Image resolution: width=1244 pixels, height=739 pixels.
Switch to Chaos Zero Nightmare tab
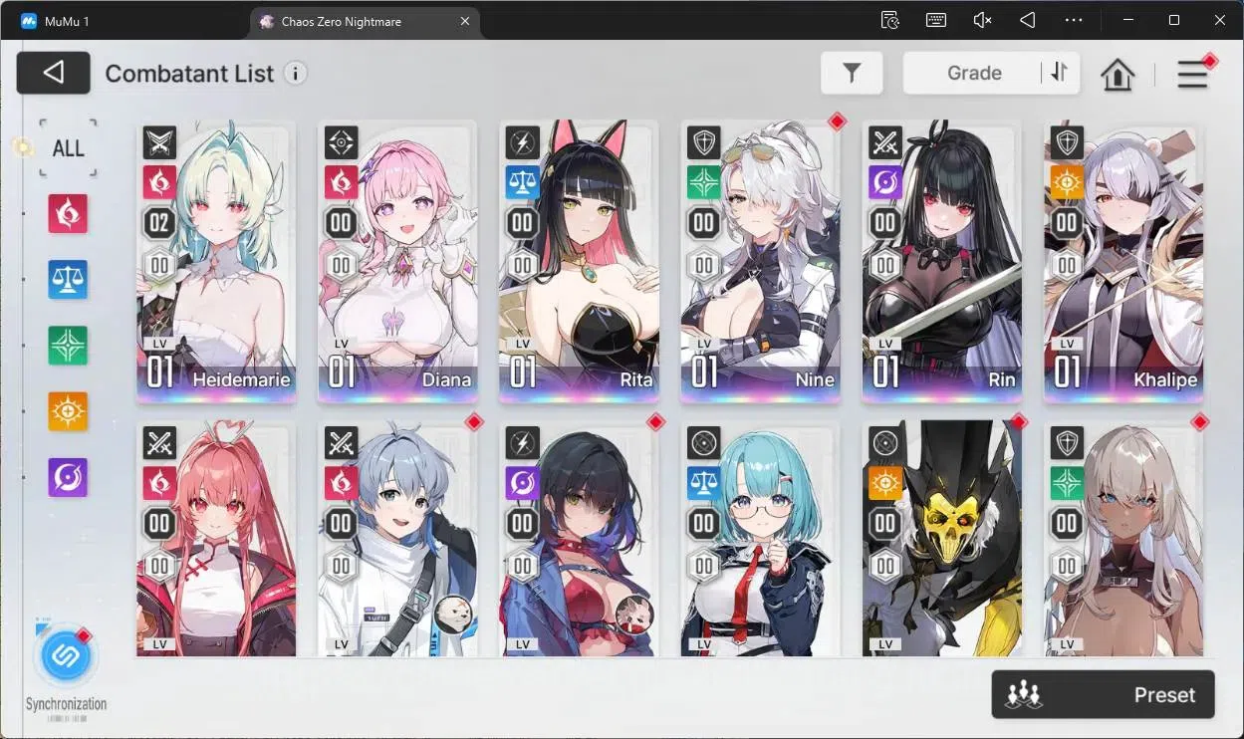pyautogui.click(x=364, y=21)
